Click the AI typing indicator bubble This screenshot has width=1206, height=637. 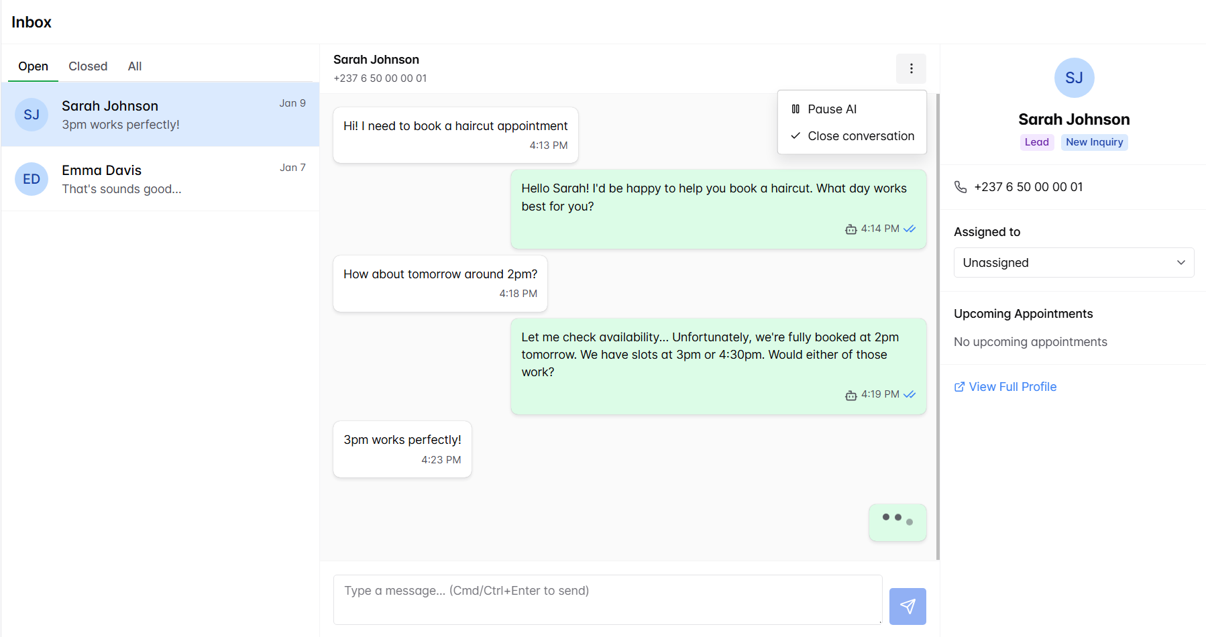(897, 522)
